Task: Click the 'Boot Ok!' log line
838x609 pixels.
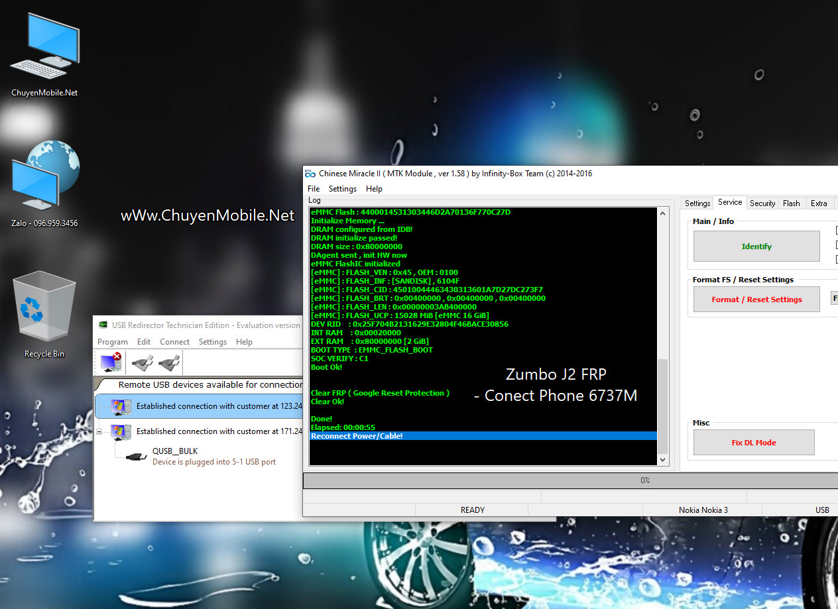Action: [x=327, y=367]
